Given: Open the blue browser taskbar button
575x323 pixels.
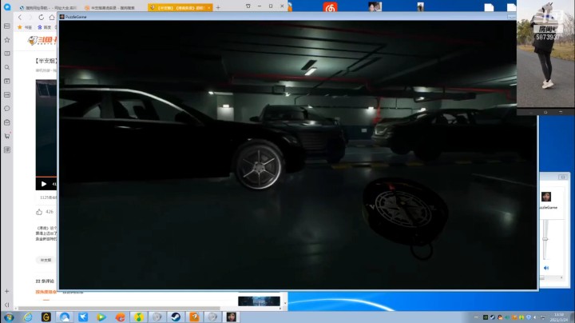Looking at the screenshot, I should pyautogui.click(x=65, y=317).
